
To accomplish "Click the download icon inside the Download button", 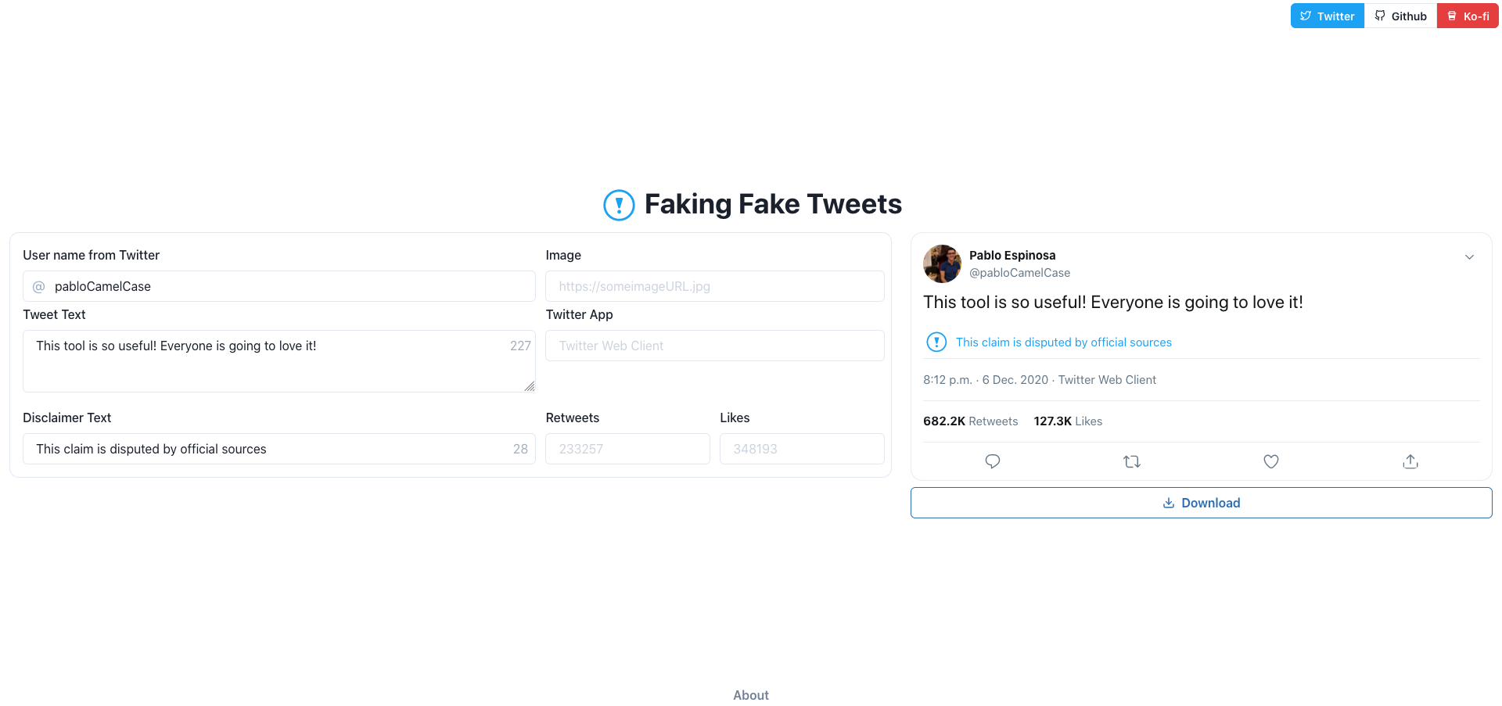I will (x=1168, y=503).
